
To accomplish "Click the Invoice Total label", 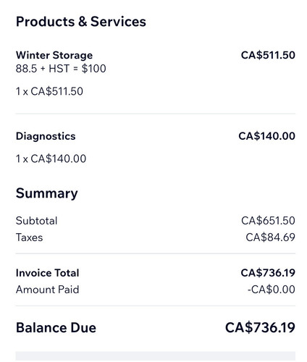I will (48, 273).
